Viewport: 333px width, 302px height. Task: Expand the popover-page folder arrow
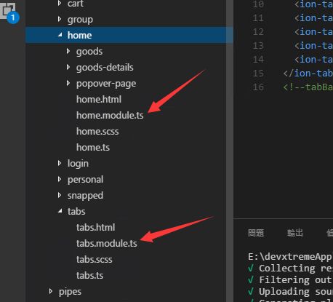coord(68,83)
